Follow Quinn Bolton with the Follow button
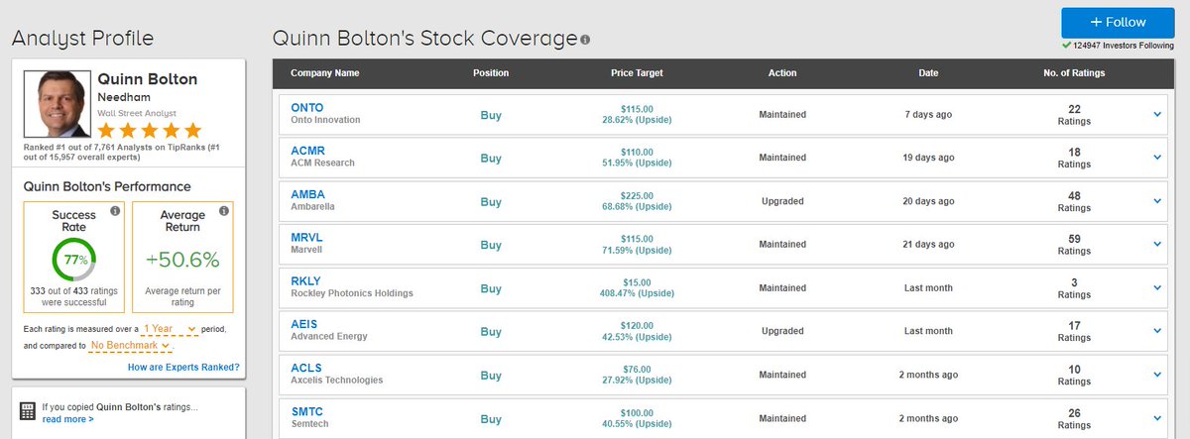Screen dimensions: 1190x439 tap(1118, 22)
